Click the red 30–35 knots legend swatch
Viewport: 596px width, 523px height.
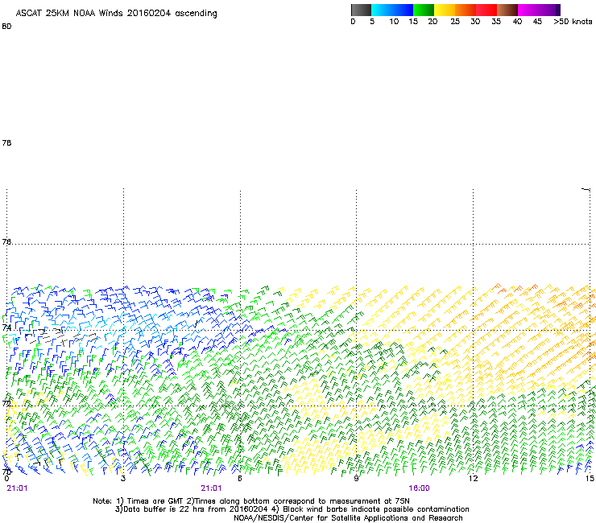(x=486, y=10)
